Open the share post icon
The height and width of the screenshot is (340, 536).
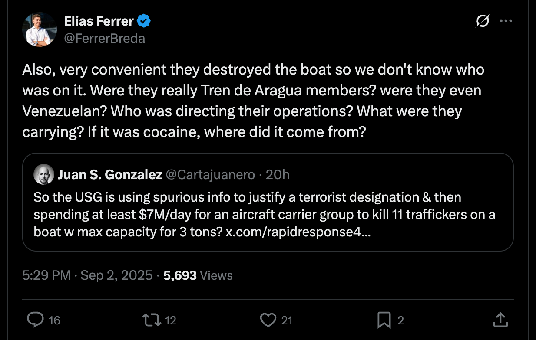coord(500,320)
